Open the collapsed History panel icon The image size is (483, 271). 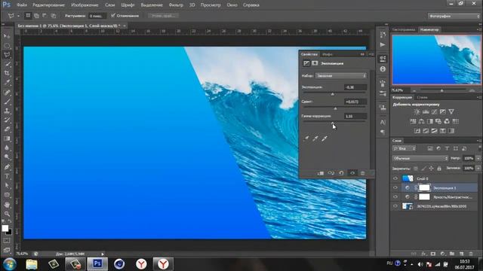383,35
